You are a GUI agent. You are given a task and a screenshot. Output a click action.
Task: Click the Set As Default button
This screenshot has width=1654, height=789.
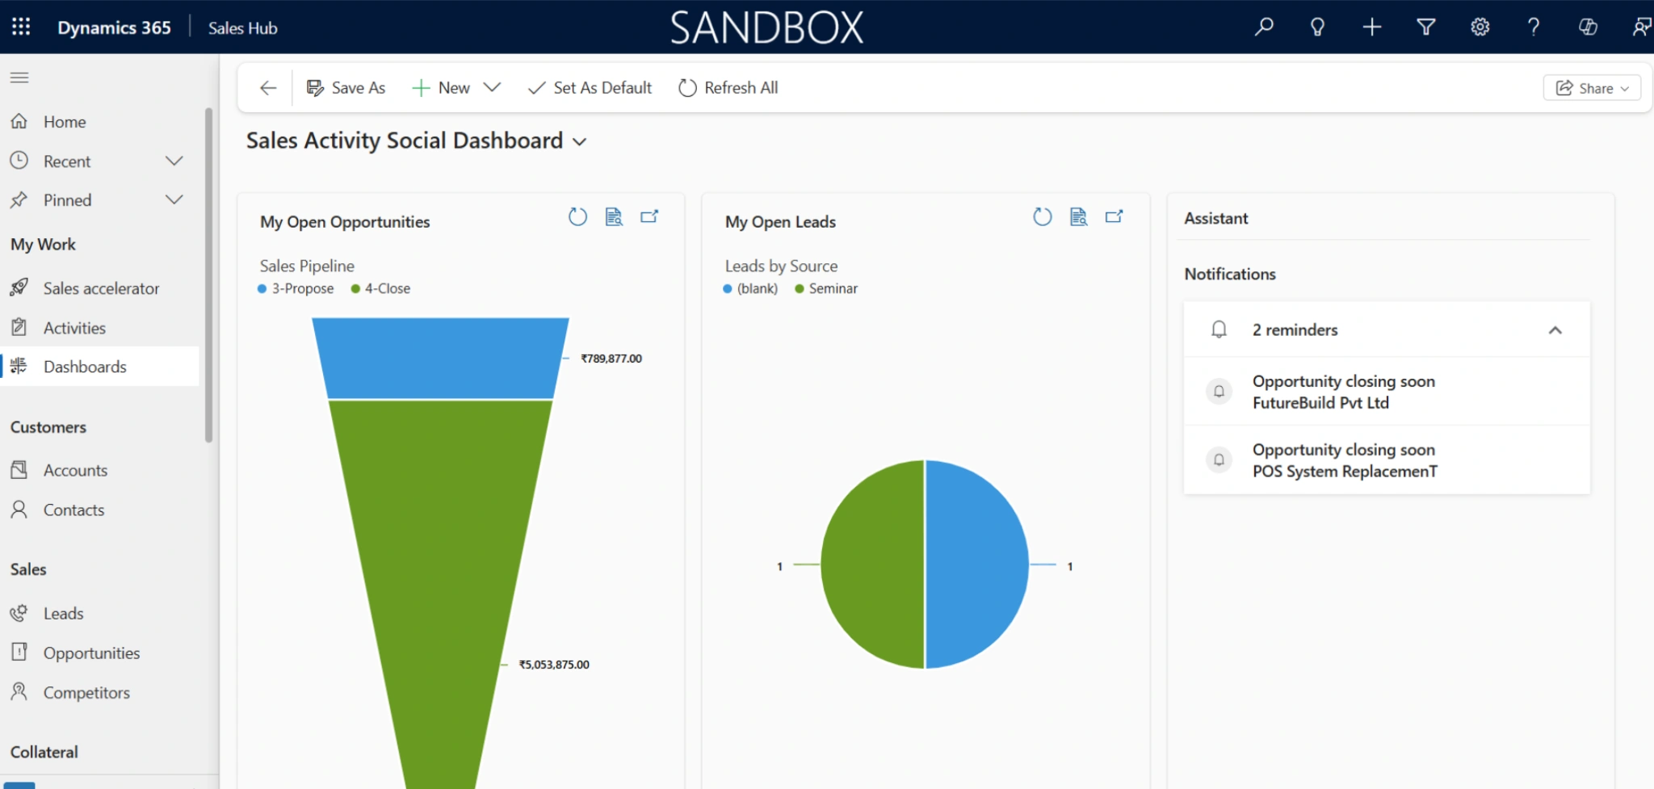pyautogui.click(x=590, y=87)
